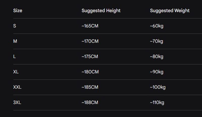Click the ~100kg weight value
The image size is (202, 117).
click(x=158, y=87)
